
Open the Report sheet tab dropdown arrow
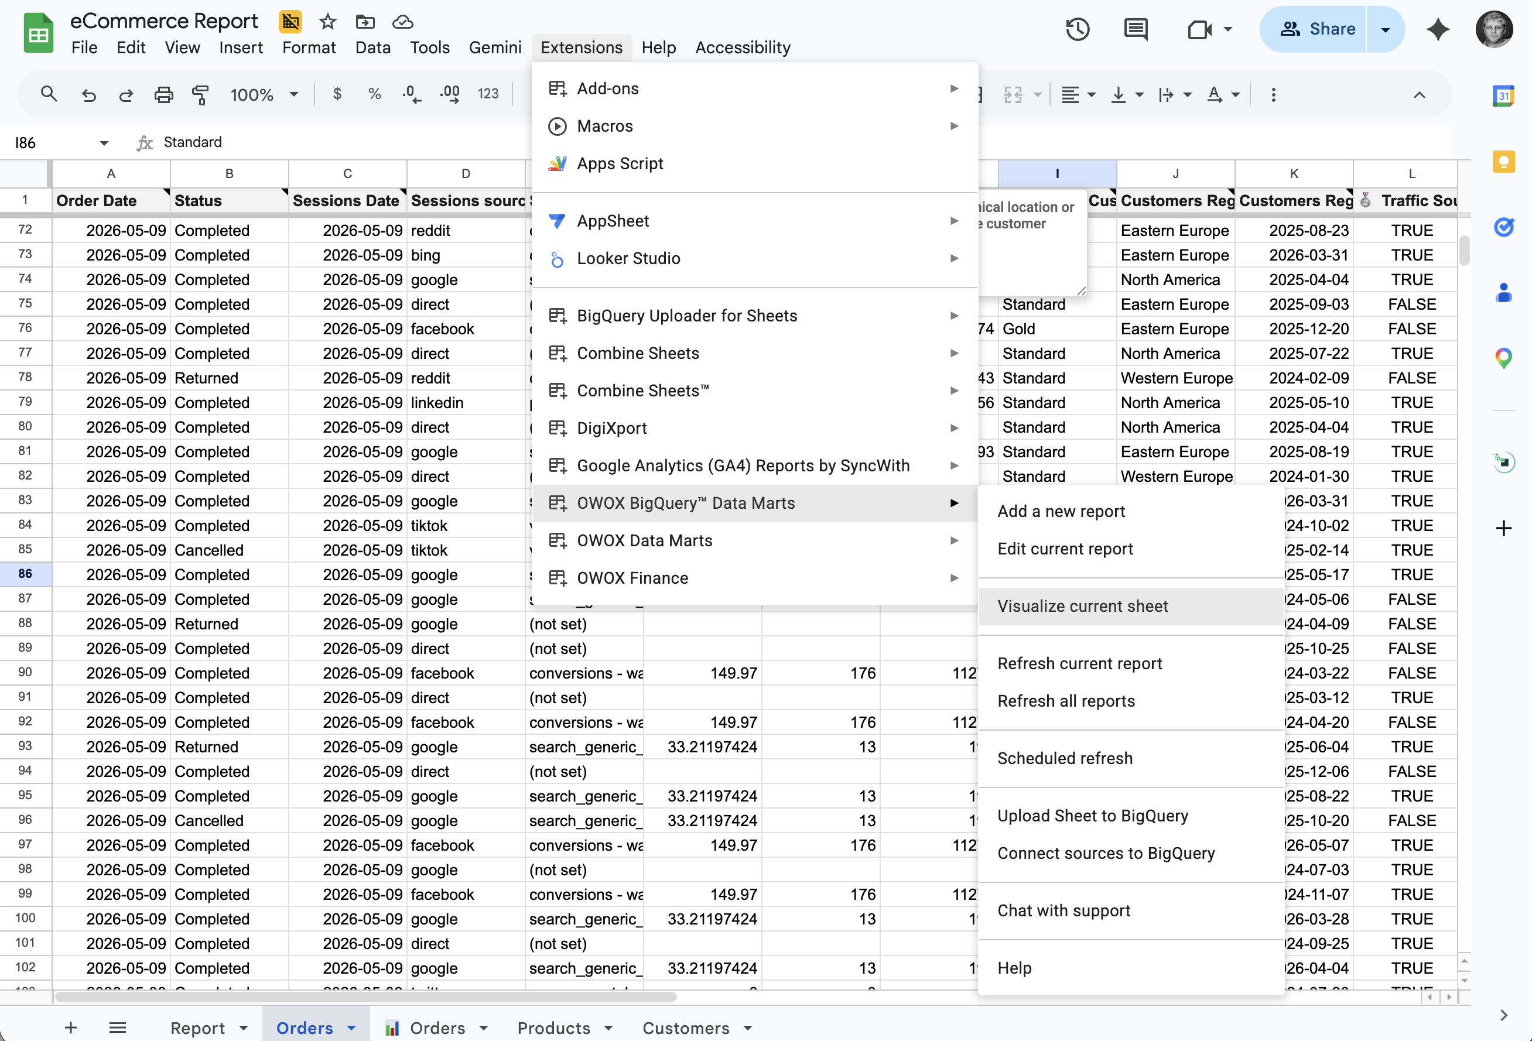243,1029
